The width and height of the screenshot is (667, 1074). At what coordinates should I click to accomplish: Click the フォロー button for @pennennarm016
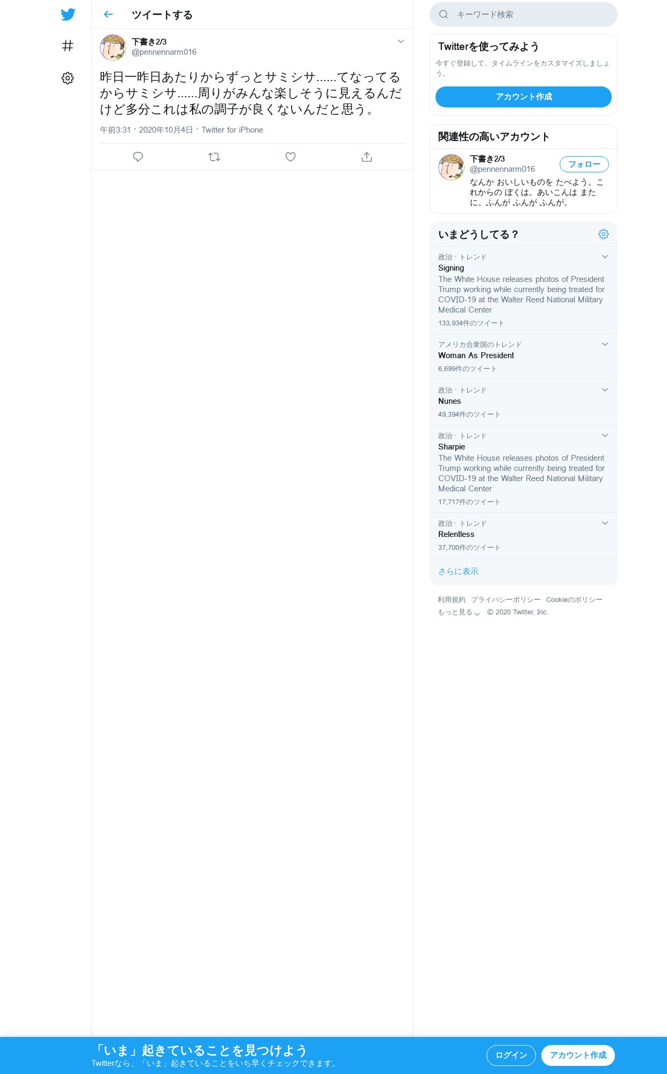point(584,164)
